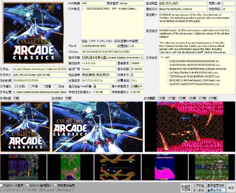Click the 截屏至文件... button
The width and height of the screenshot is (236, 193).
tap(216, 190)
